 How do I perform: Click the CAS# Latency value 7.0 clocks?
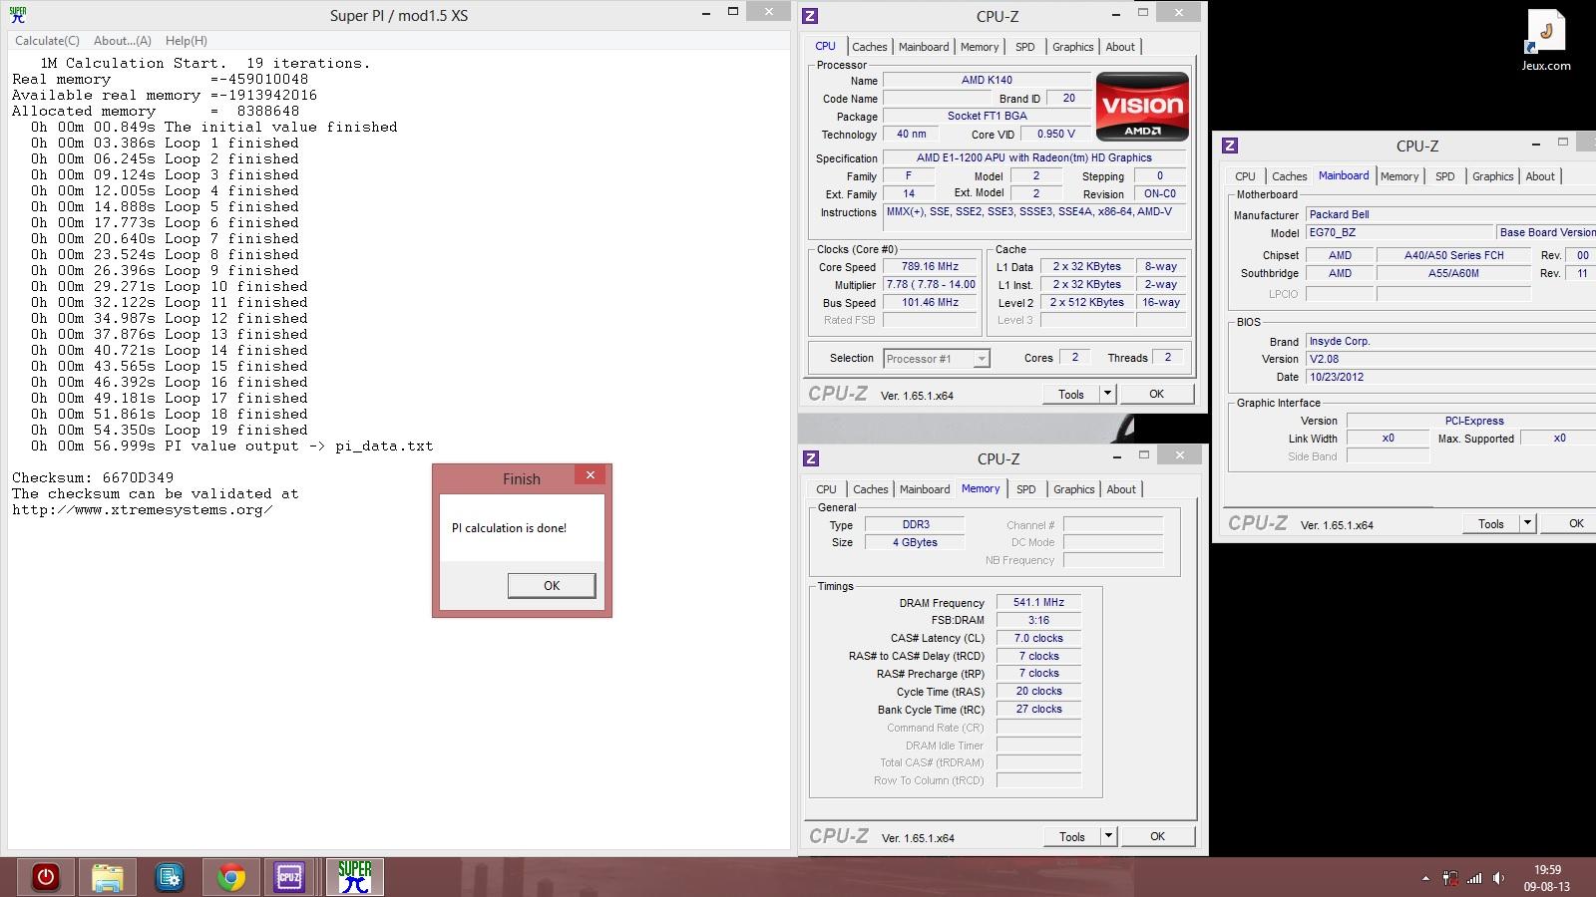point(1038,638)
